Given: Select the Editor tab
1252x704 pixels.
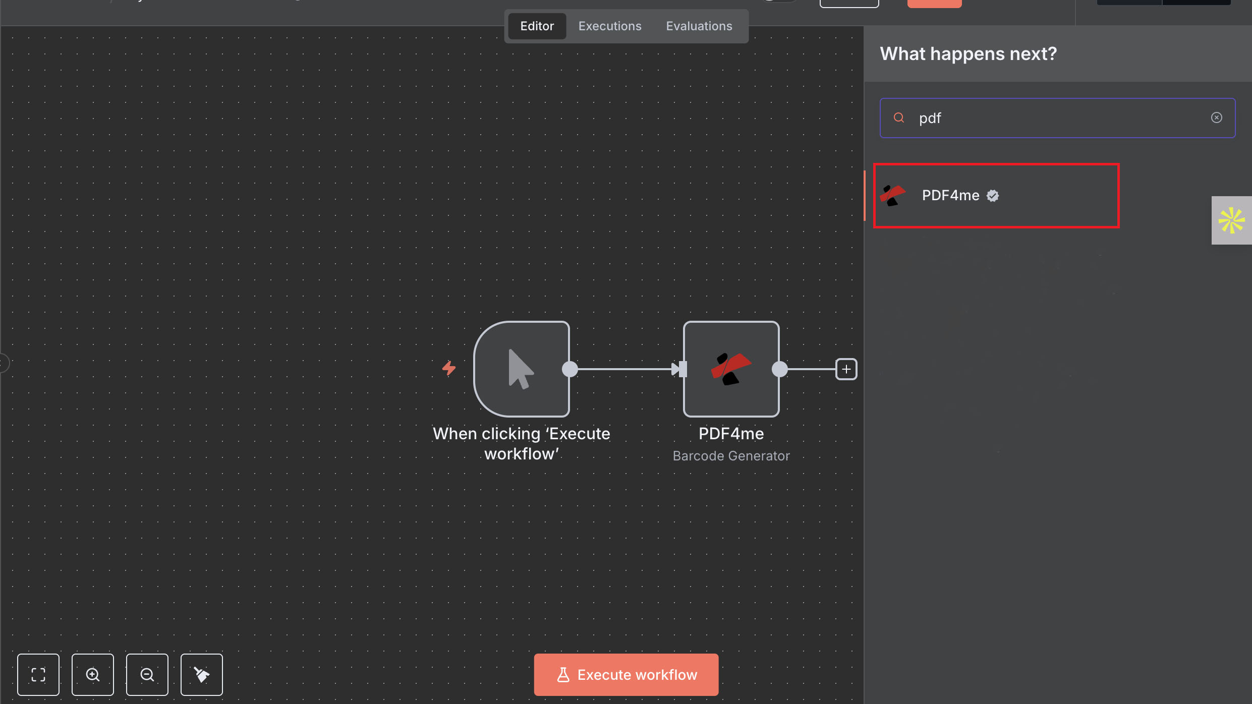Looking at the screenshot, I should 537,26.
